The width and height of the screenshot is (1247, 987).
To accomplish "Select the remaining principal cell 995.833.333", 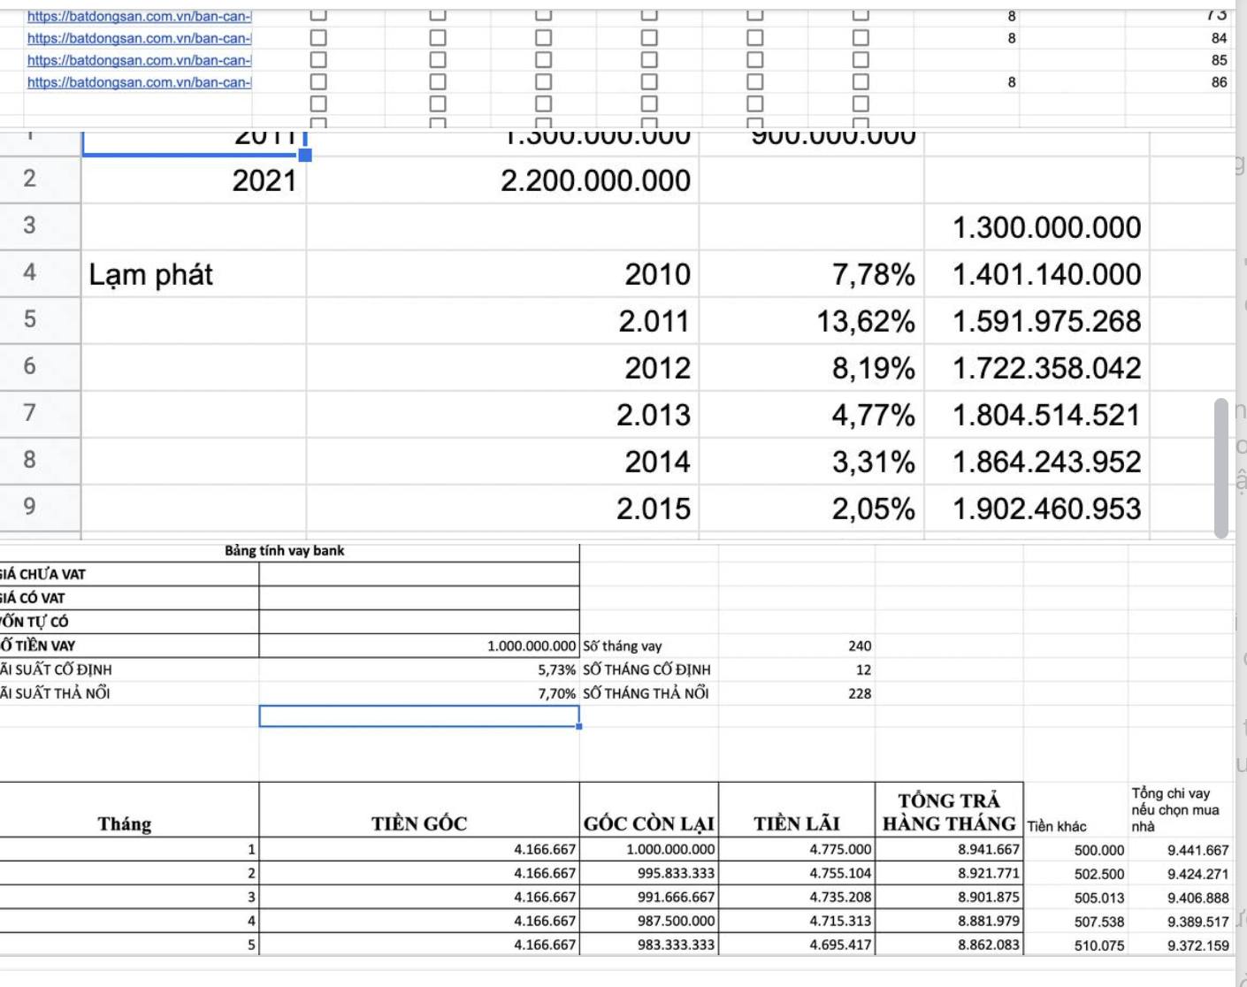I will (x=649, y=873).
